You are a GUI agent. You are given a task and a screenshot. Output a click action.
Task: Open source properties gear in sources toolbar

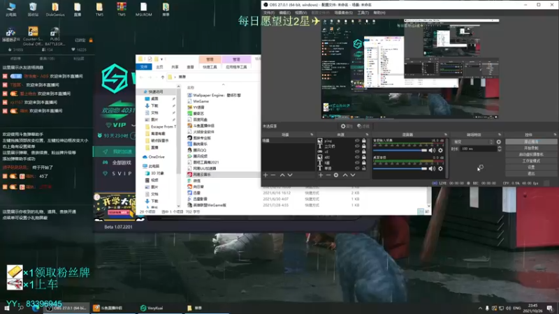pyautogui.click(x=336, y=175)
